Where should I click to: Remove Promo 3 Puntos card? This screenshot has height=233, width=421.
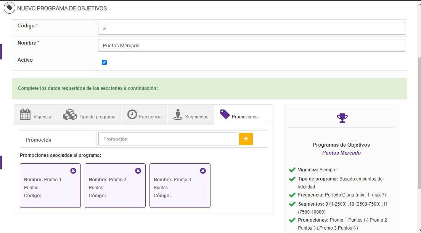203,171
